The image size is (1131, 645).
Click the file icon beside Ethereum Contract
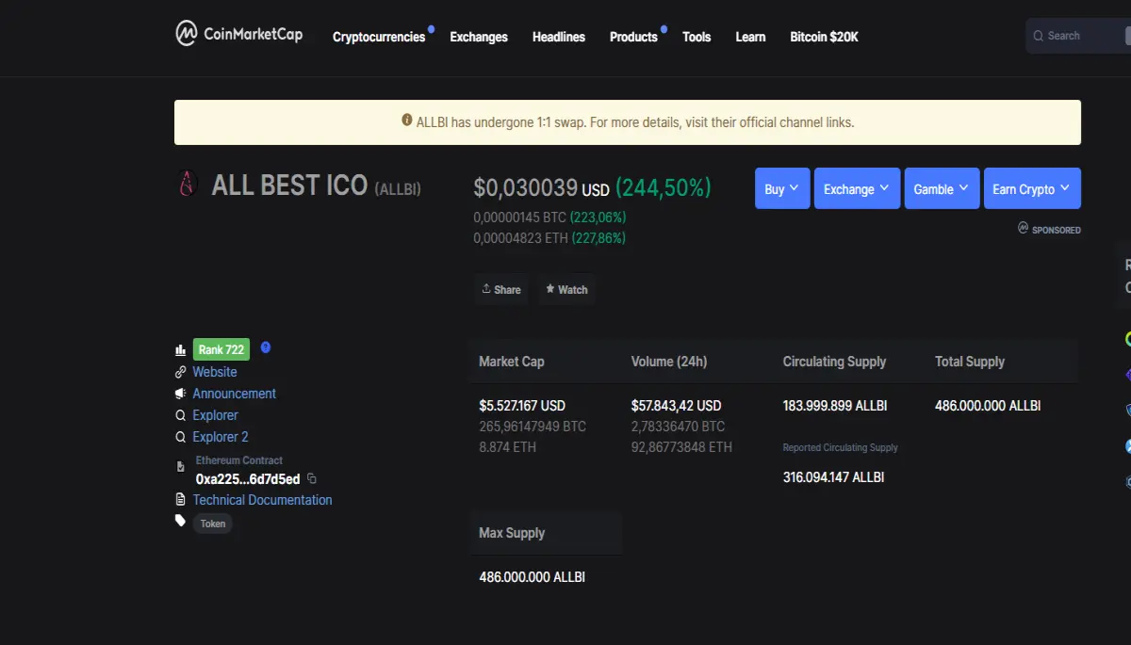click(x=181, y=466)
